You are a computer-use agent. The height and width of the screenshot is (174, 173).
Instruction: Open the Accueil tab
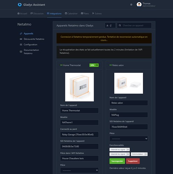pos(22,14)
